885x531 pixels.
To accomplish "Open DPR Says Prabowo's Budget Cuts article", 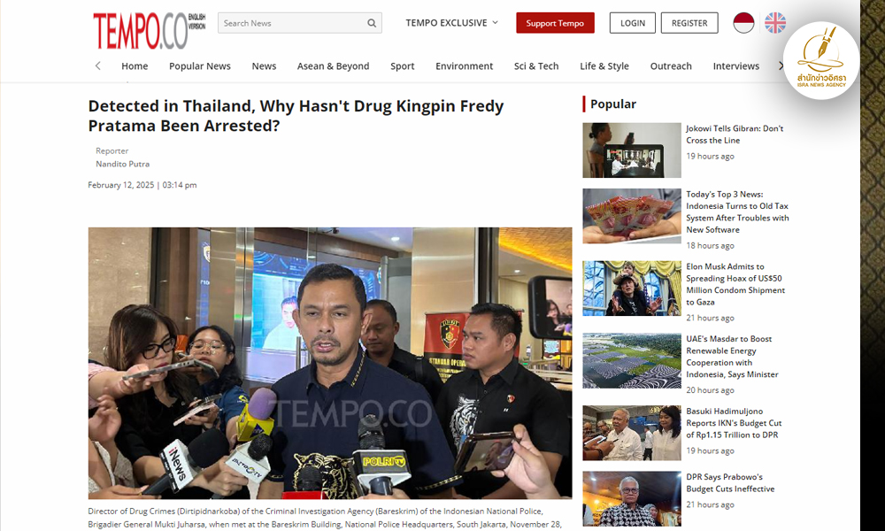I will tap(730, 482).
